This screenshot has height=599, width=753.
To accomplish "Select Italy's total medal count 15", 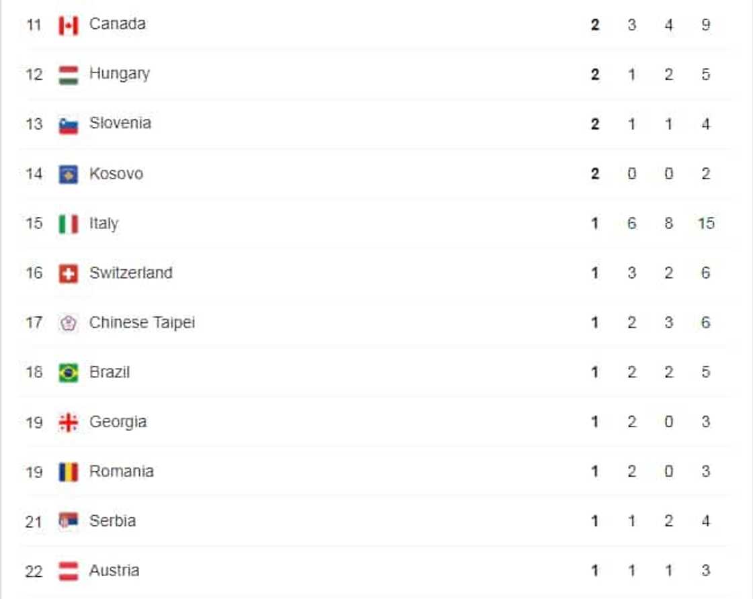I will [705, 224].
